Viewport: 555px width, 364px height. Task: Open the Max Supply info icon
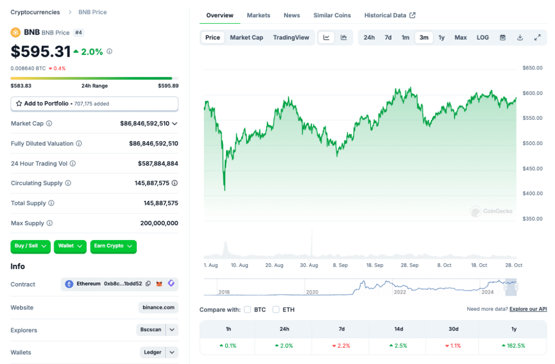[49, 223]
